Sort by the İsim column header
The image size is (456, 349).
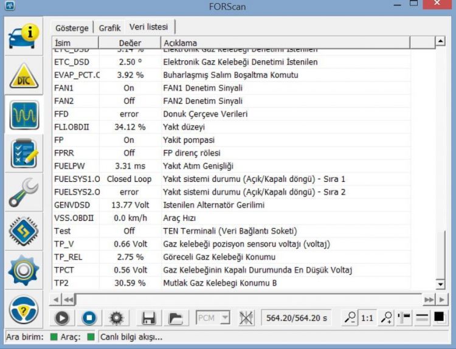click(x=75, y=43)
